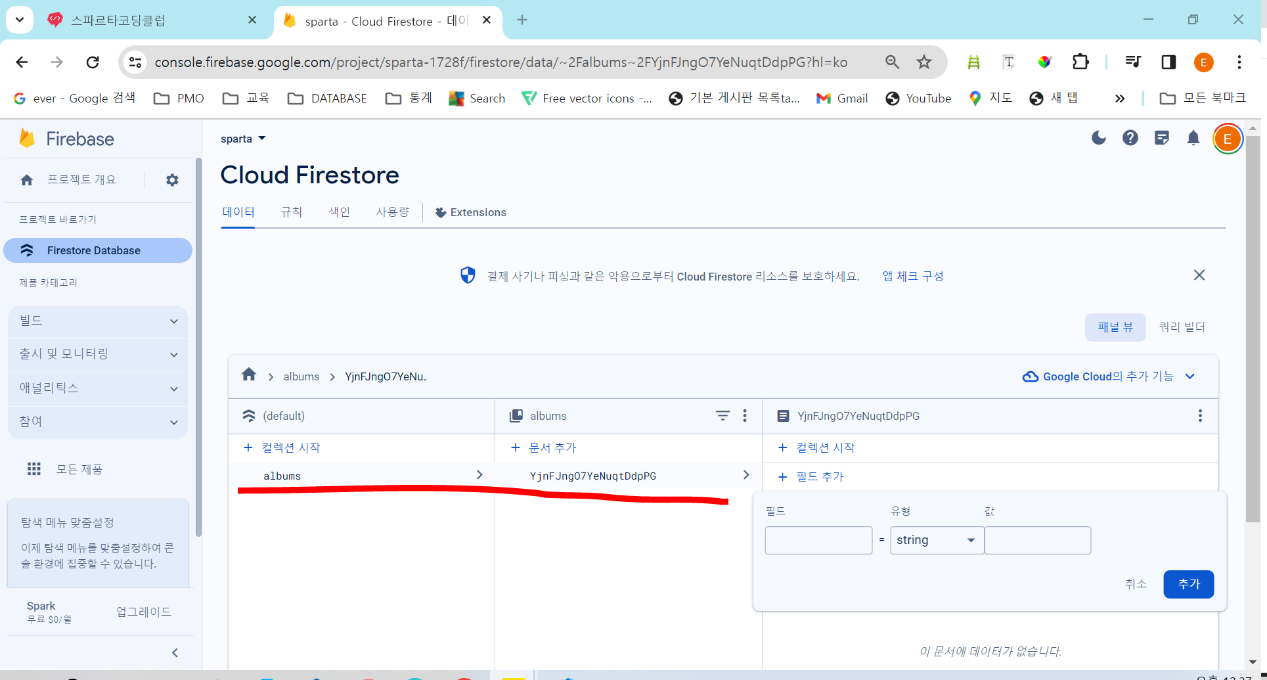
Task: Focus the 필드 name input
Action: (x=818, y=540)
